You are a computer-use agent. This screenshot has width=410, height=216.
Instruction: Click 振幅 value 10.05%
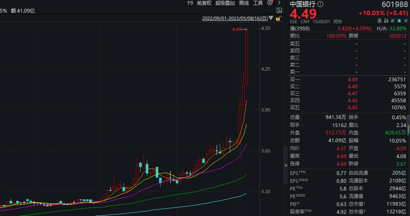click(x=397, y=141)
